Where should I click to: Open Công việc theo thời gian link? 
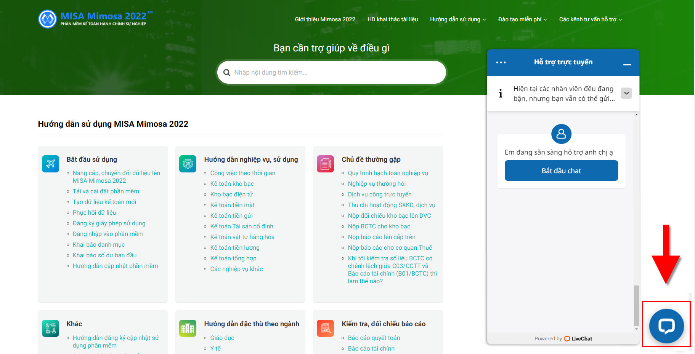click(x=243, y=173)
